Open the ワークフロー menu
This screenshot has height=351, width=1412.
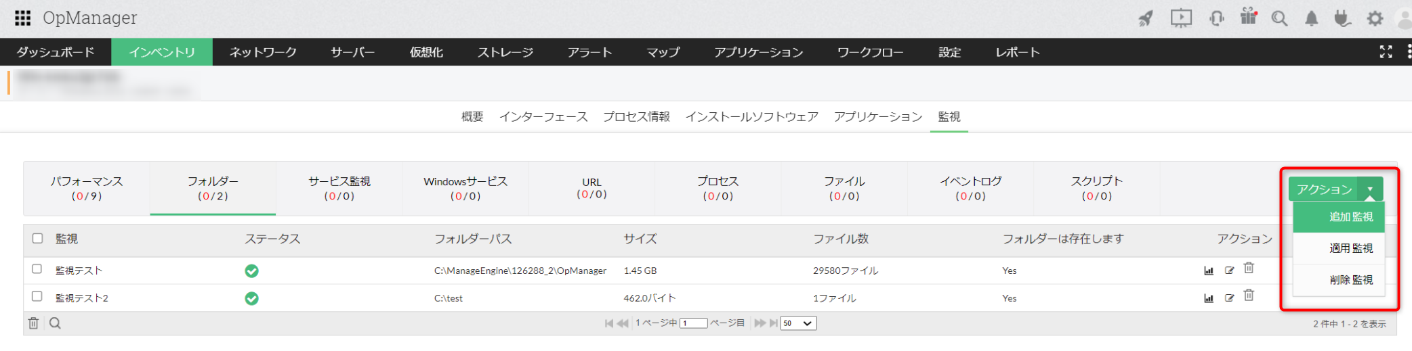[x=871, y=52]
